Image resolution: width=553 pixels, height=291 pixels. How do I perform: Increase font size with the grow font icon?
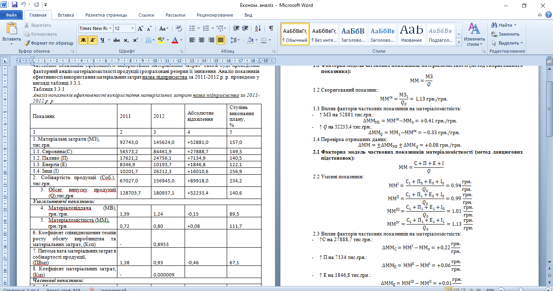pos(140,28)
